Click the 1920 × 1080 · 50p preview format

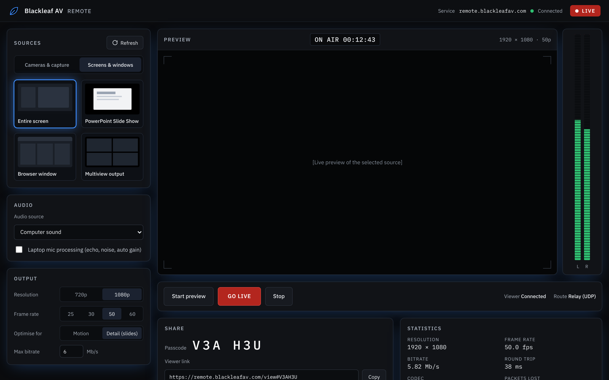pos(525,40)
